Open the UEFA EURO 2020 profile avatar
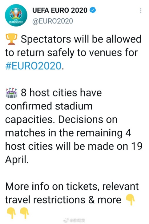 click(16, 15)
